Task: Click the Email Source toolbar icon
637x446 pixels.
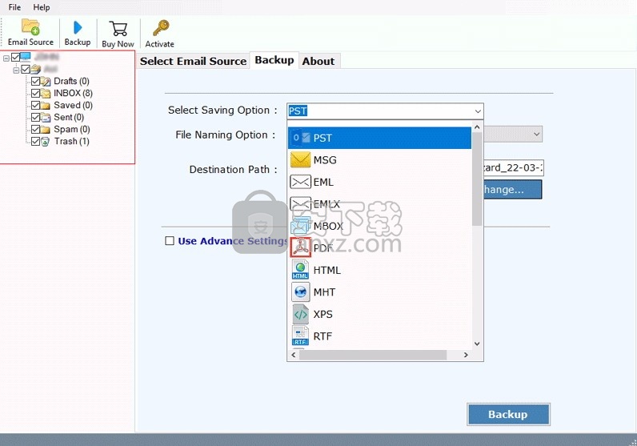Action: [x=30, y=27]
